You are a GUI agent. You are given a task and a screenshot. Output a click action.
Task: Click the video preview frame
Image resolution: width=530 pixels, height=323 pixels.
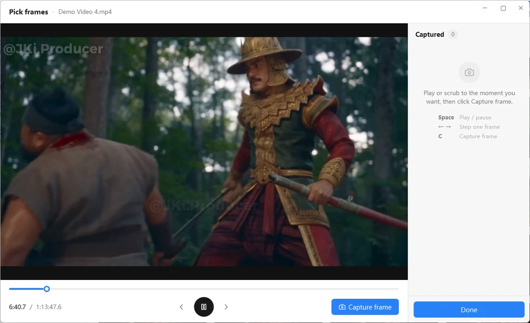click(204, 152)
